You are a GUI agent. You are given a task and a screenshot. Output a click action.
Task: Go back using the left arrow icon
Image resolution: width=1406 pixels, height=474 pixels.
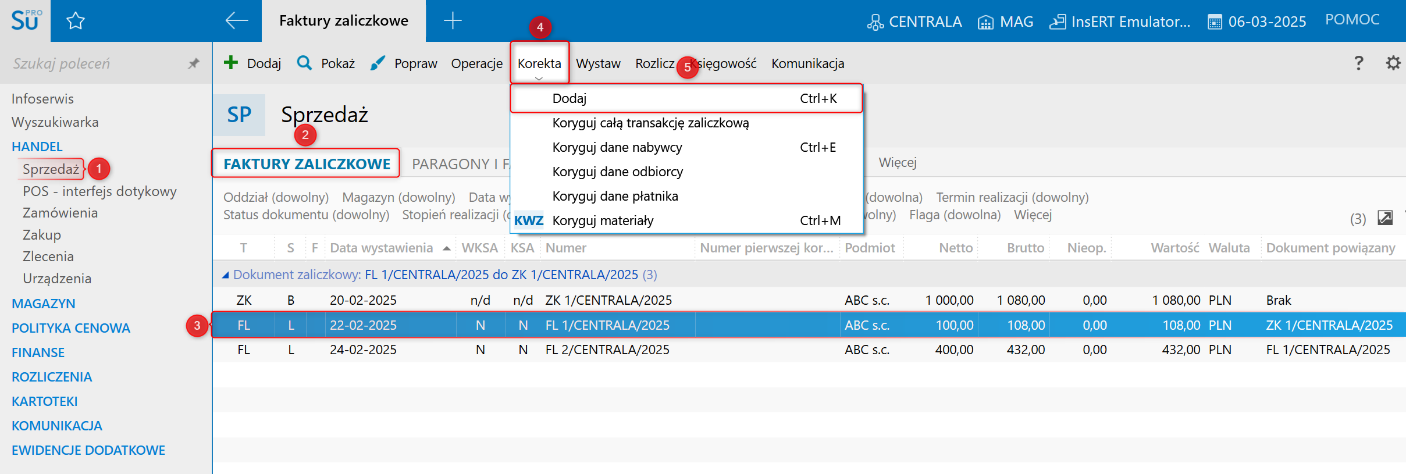click(x=237, y=21)
